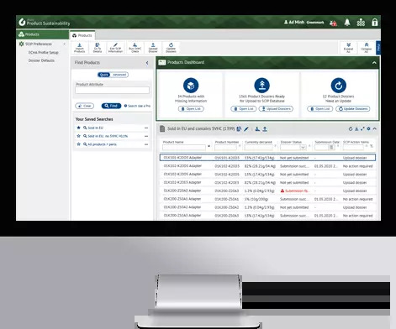Collapse the Find Products panel
The image size is (396, 329).
(x=147, y=63)
